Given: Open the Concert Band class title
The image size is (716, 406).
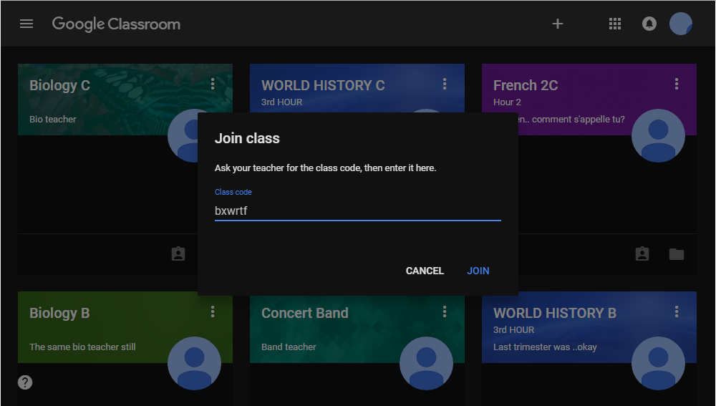Looking at the screenshot, I should pyautogui.click(x=304, y=313).
